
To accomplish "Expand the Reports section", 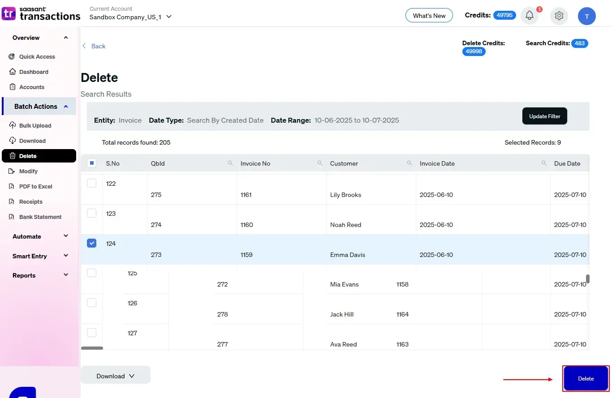I will click(x=66, y=275).
